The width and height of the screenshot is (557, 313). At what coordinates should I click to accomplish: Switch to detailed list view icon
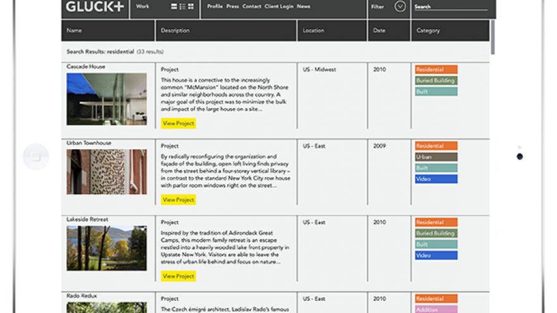(182, 6)
